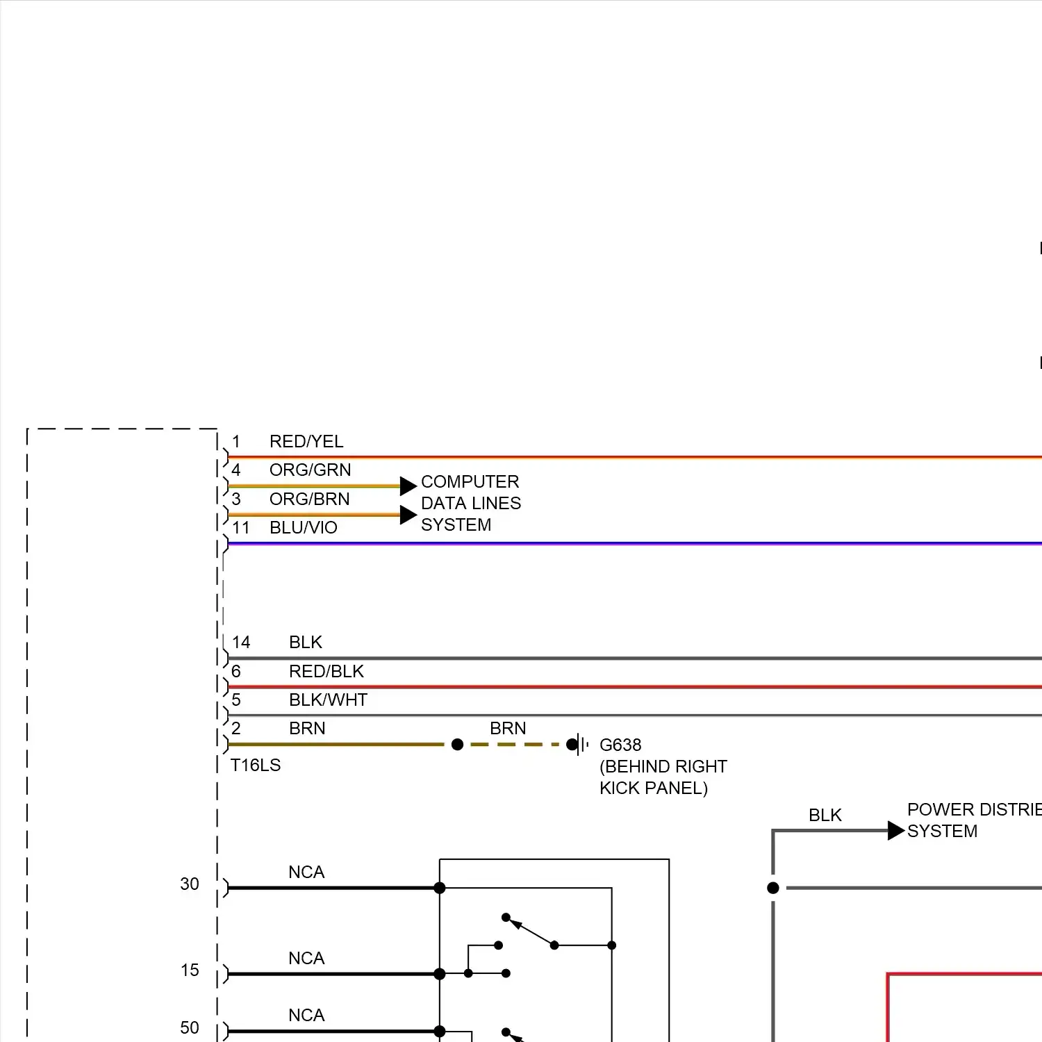Viewport: 1042px width, 1042px height.
Task: Click the NCA label on terminal 30 wire
Action: 306,873
